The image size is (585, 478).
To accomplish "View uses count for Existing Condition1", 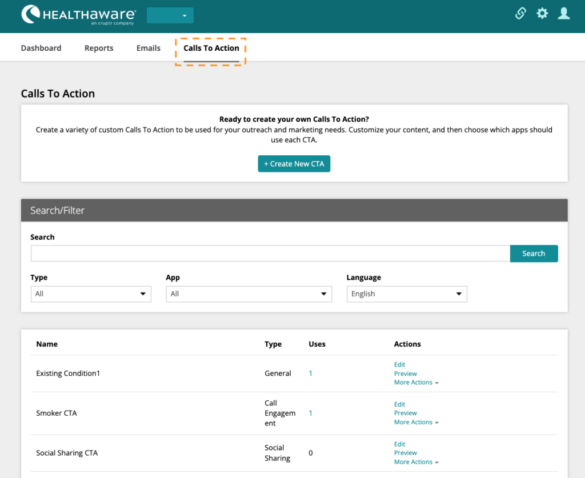I will point(310,373).
